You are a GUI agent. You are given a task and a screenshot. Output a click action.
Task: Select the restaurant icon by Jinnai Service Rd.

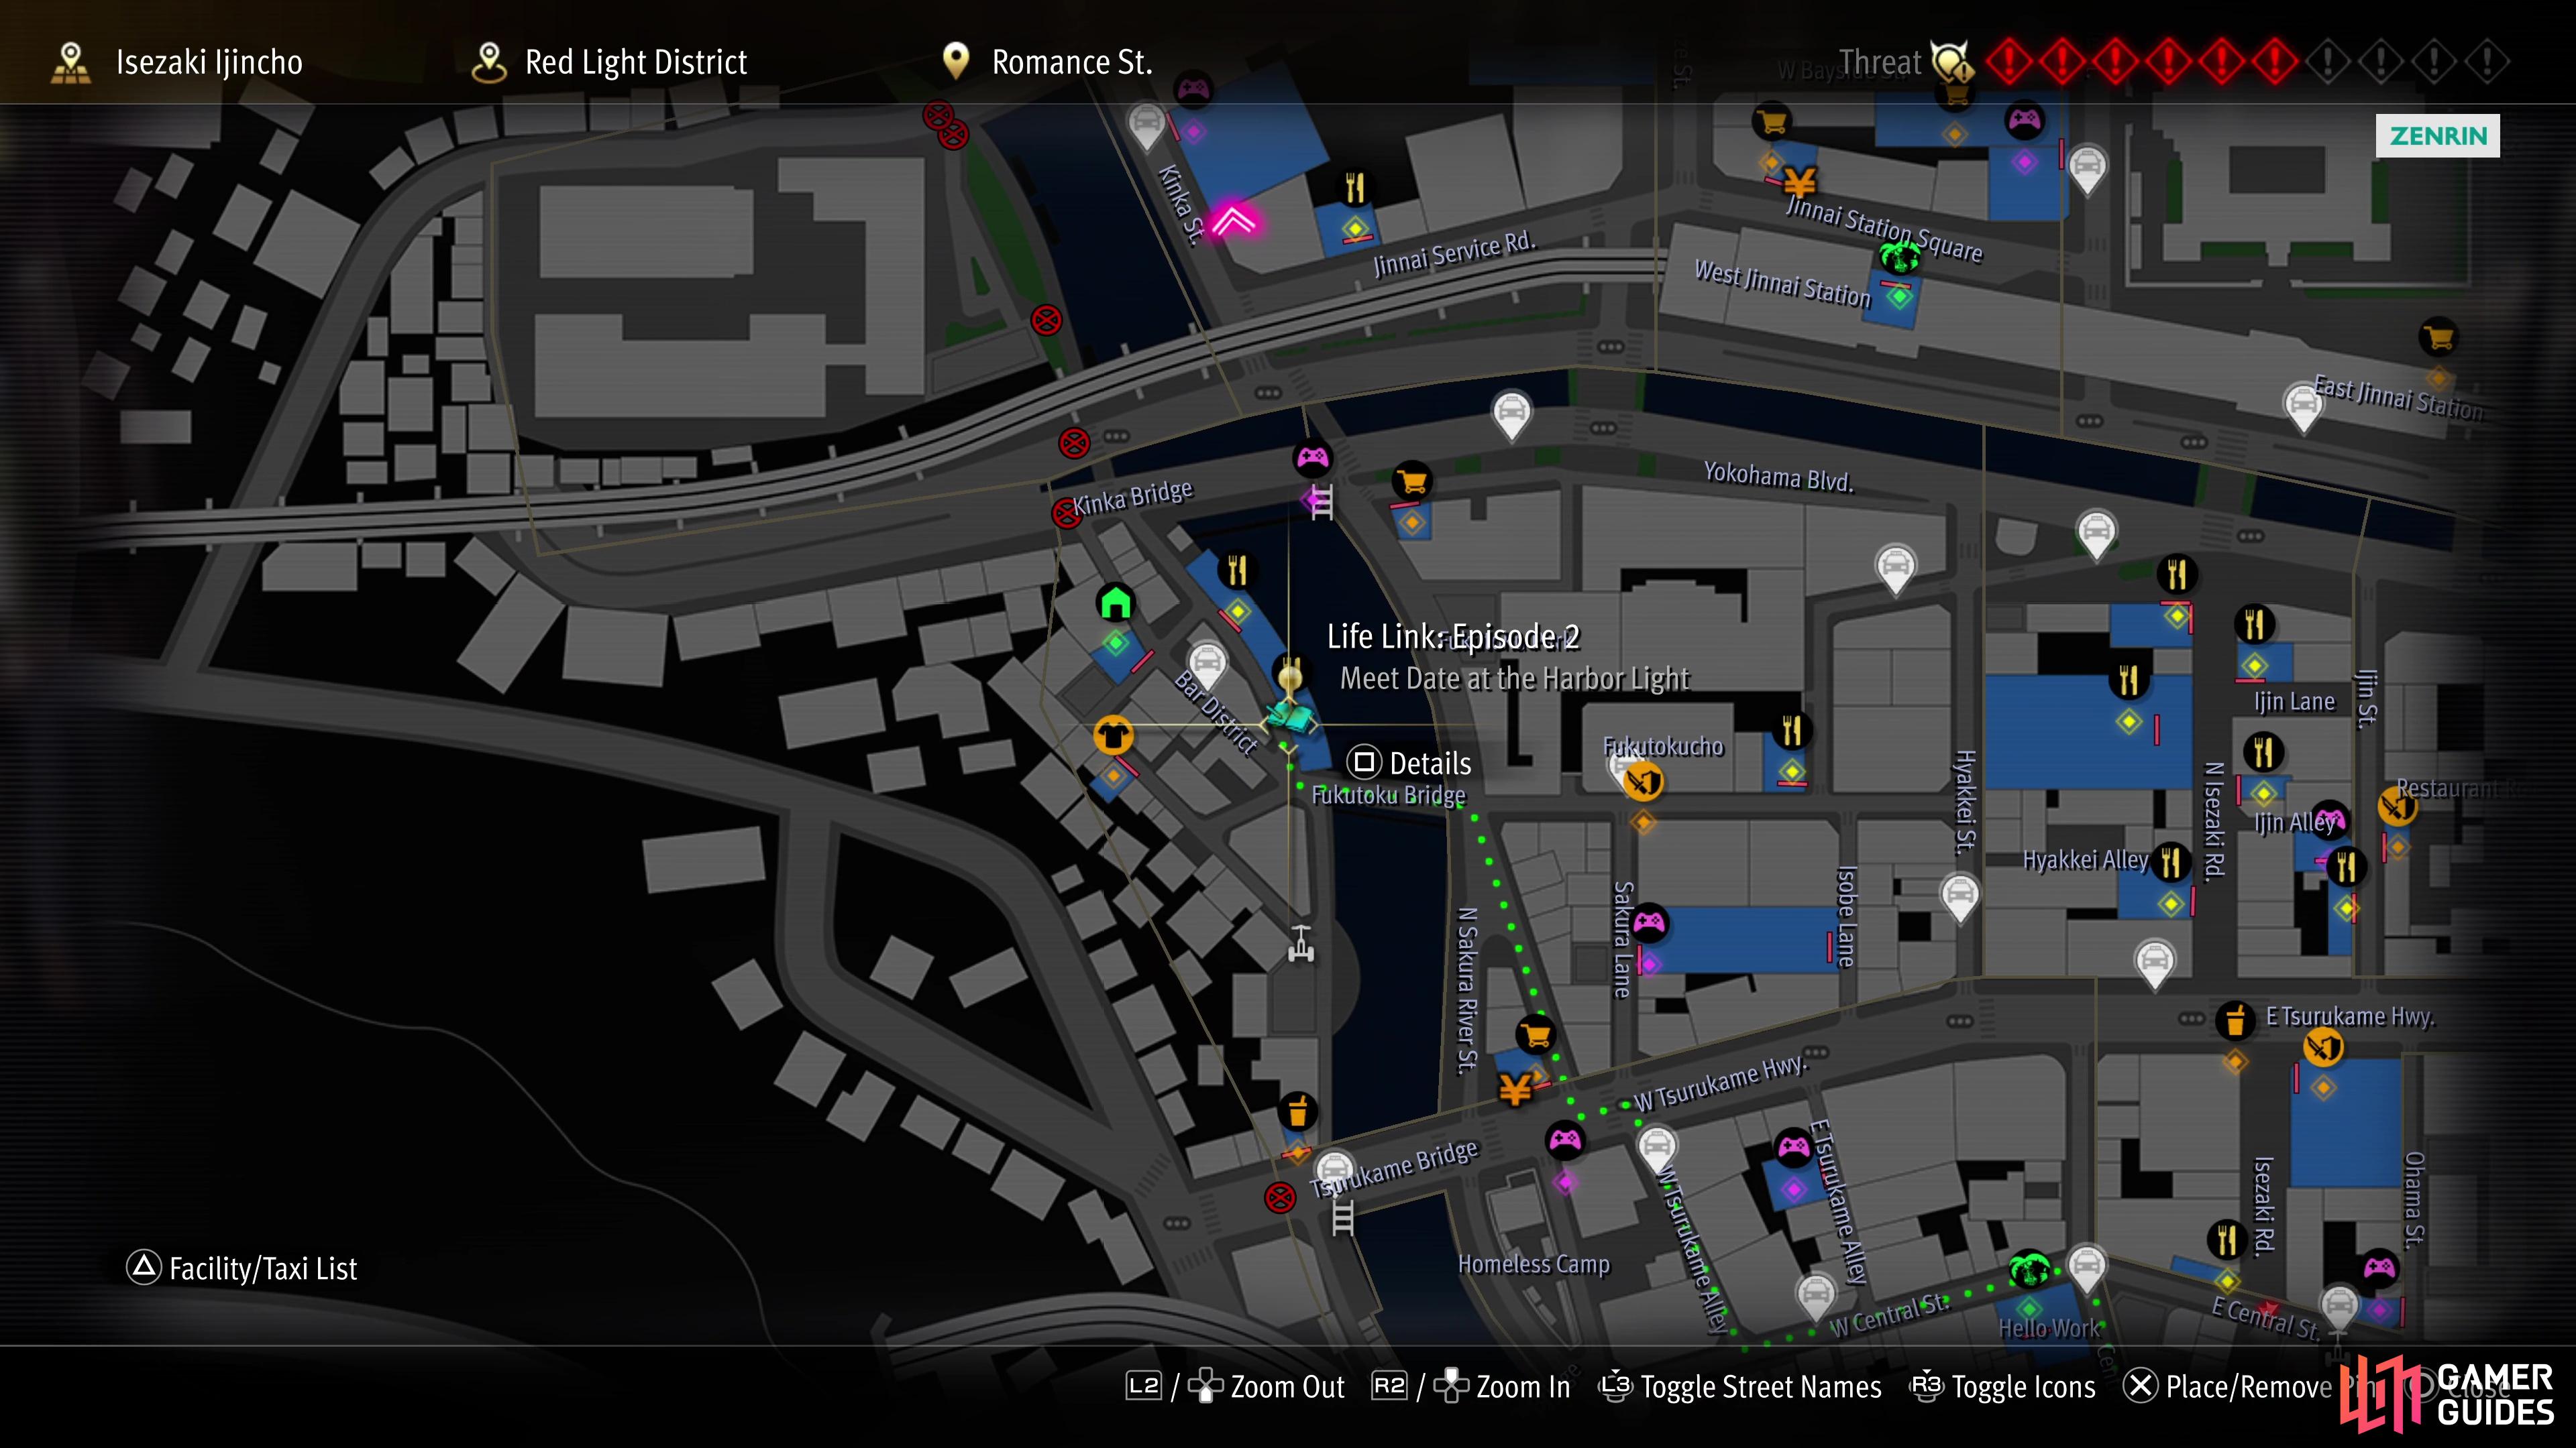click(x=1354, y=187)
